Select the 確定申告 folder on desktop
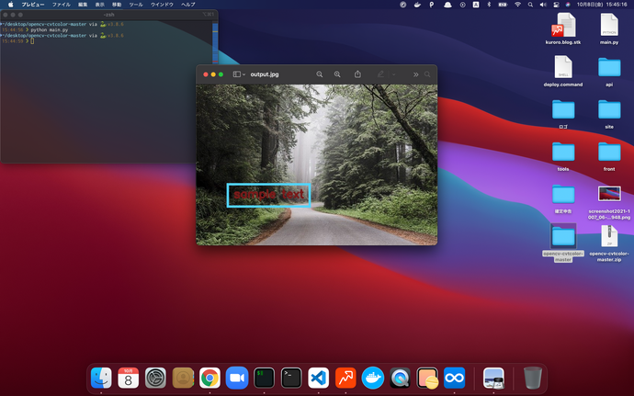Image resolution: width=634 pixels, height=396 pixels. coord(563,198)
